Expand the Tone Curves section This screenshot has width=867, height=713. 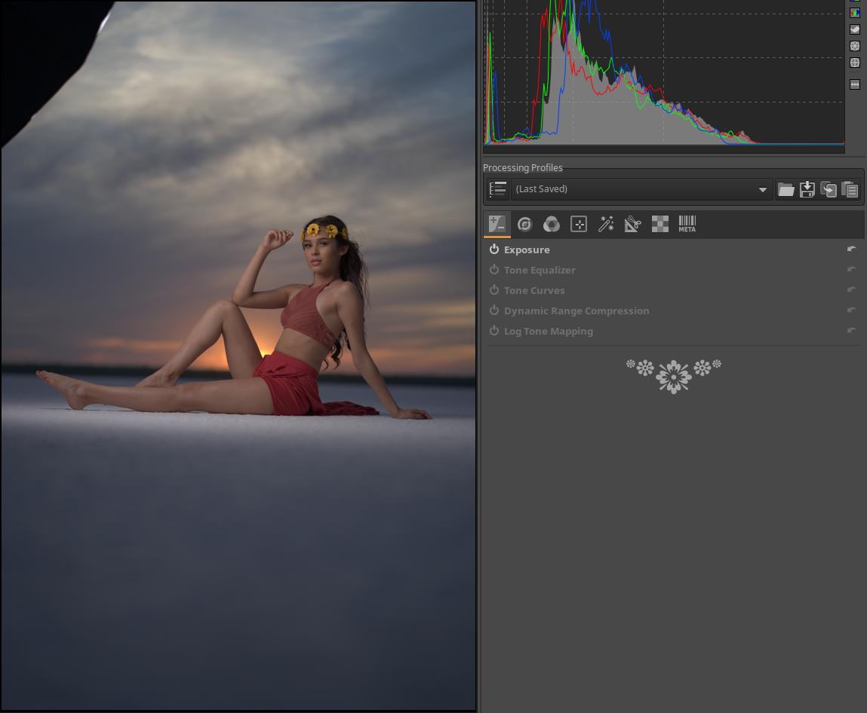point(534,290)
